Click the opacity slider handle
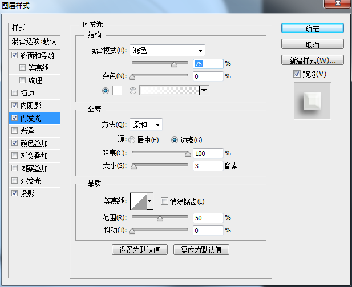This screenshot has height=287, width=352. click(x=174, y=64)
